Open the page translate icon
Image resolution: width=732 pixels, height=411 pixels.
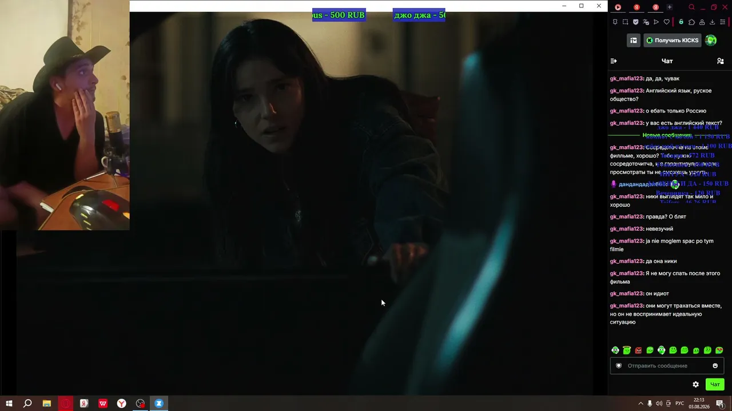(646, 22)
